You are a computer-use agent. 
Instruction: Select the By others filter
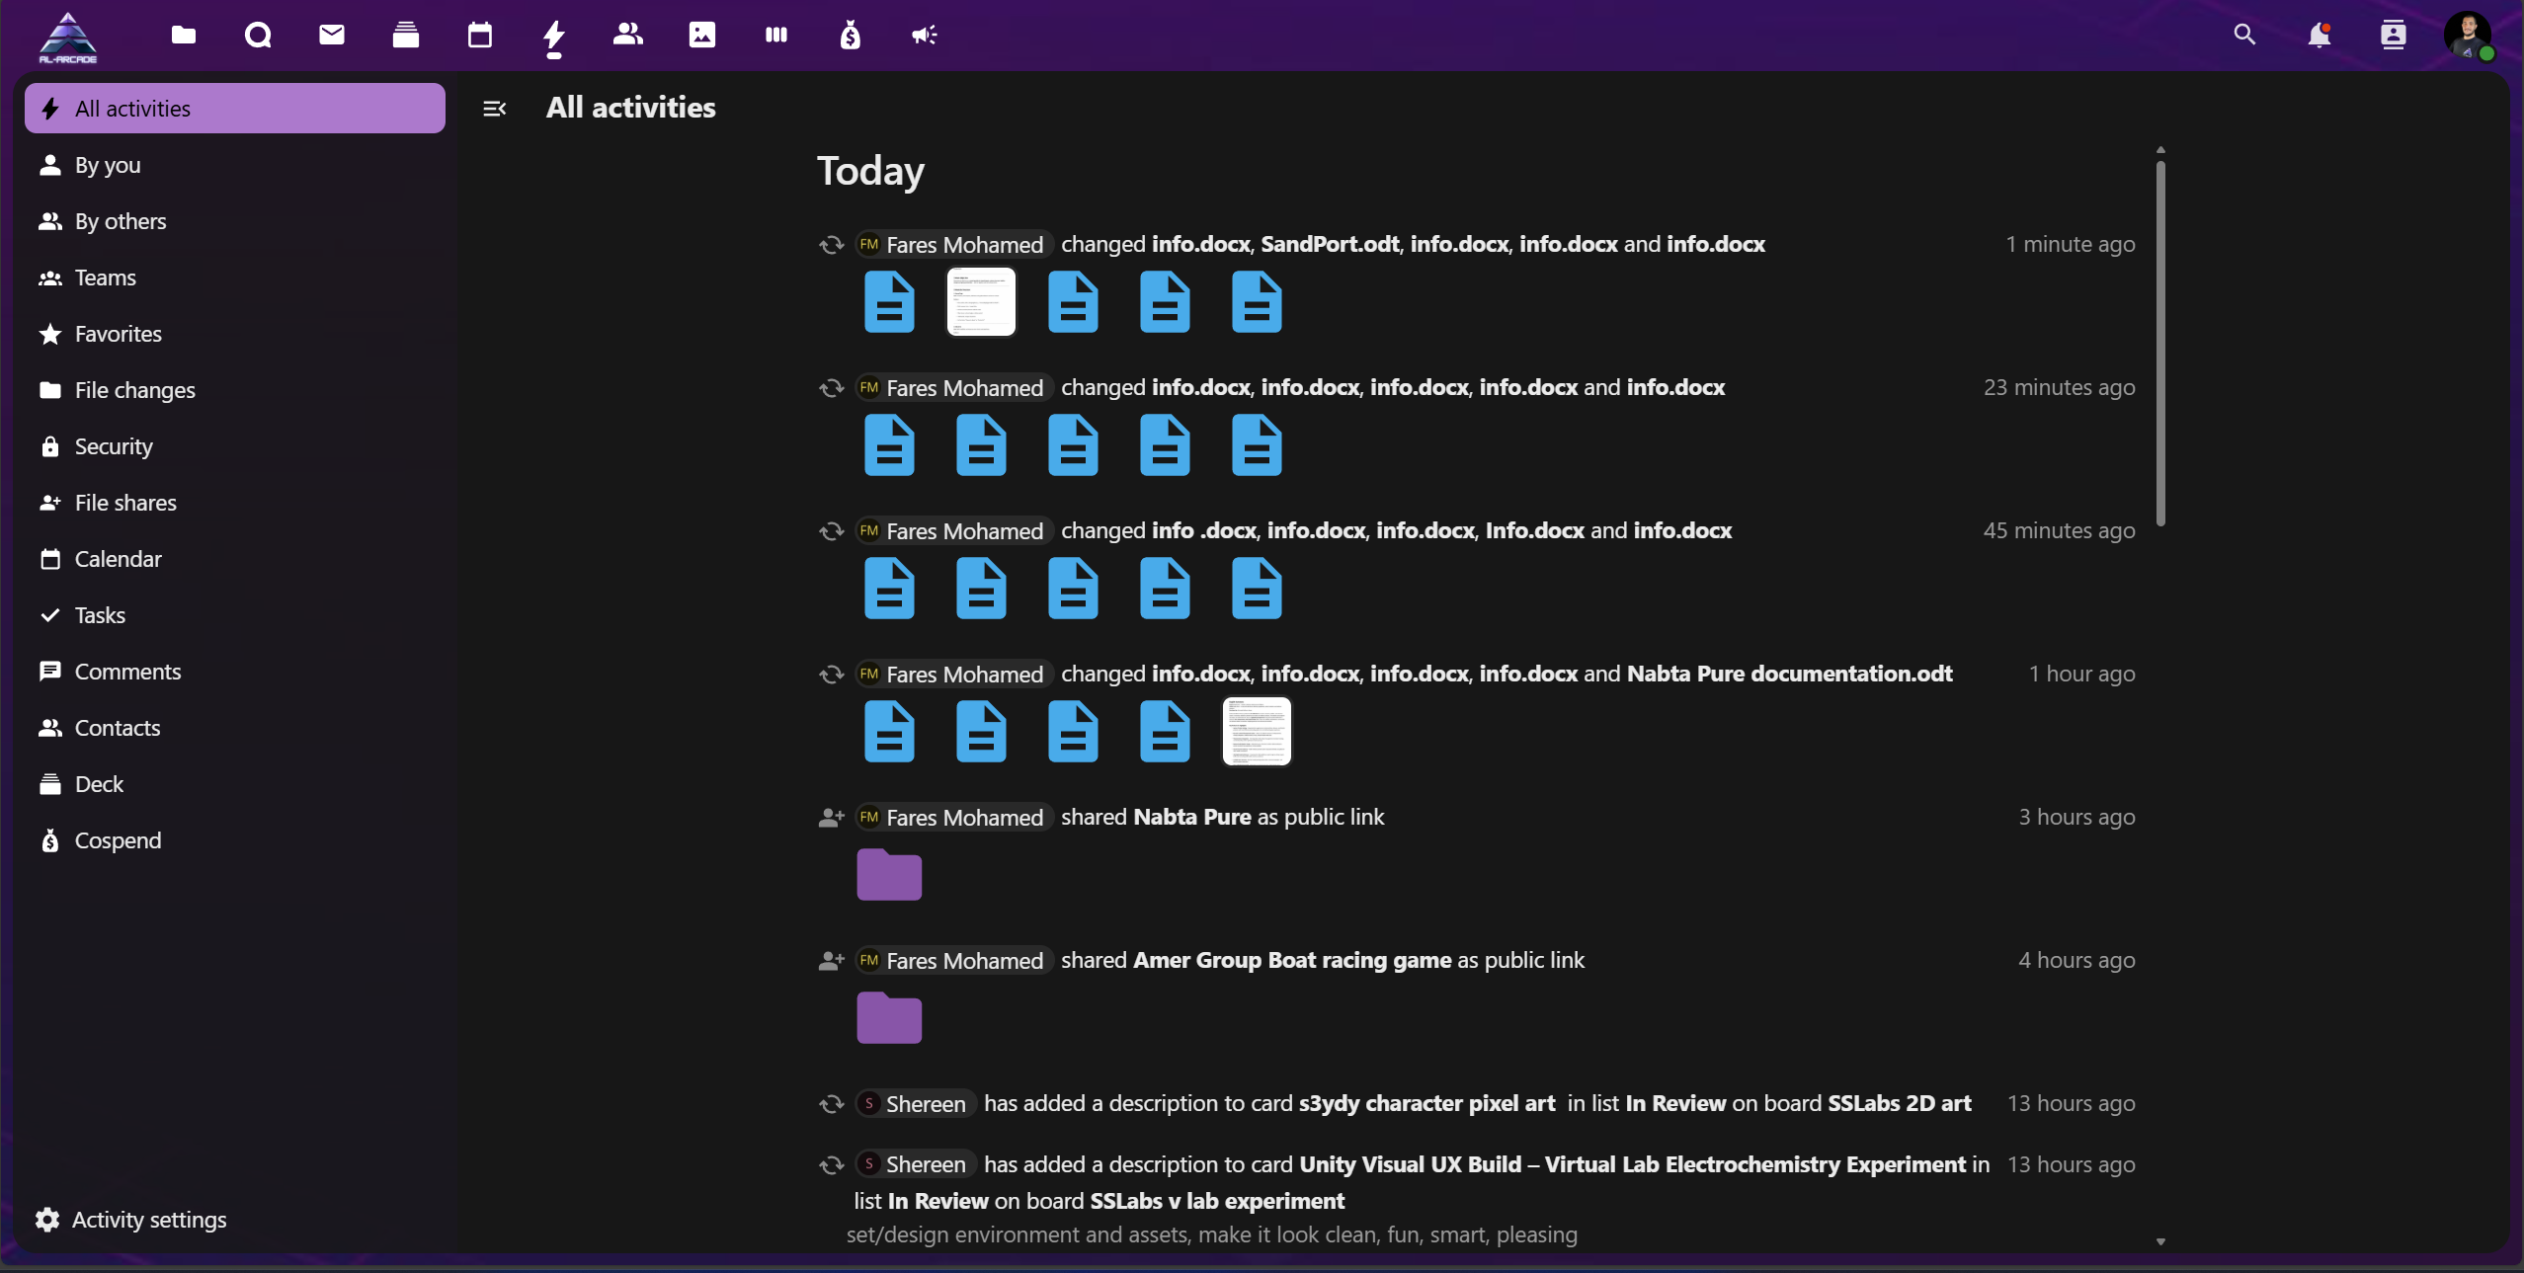pyautogui.click(x=121, y=221)
